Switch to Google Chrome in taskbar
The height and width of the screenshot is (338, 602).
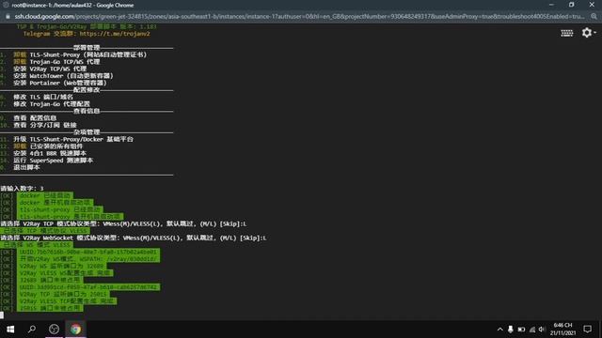tap(75, 329)
